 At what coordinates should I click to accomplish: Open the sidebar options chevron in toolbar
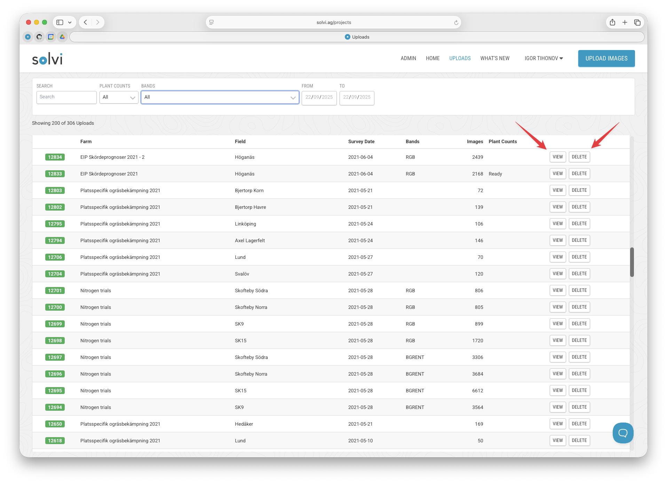pyautogui.click(x=70, y=22)
